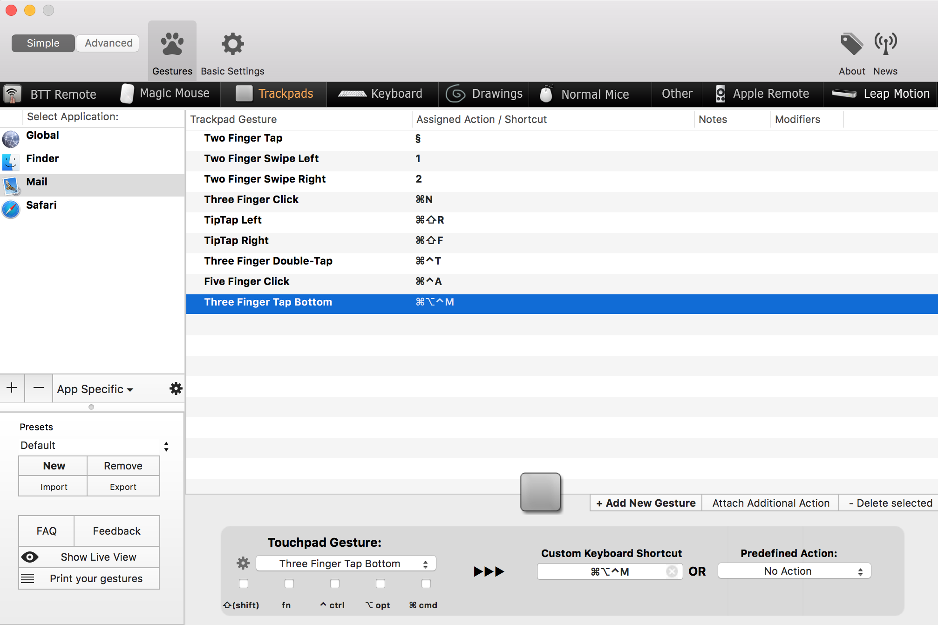Screen dimensions: 938x625
Task: Select Normal Mice tab label
Action: [595, 94]
